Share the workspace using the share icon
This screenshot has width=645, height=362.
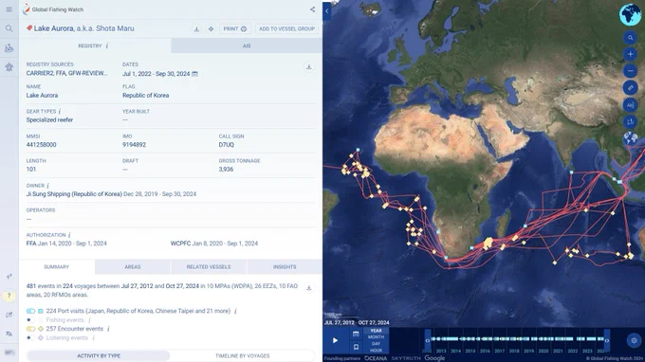(313, 9)
